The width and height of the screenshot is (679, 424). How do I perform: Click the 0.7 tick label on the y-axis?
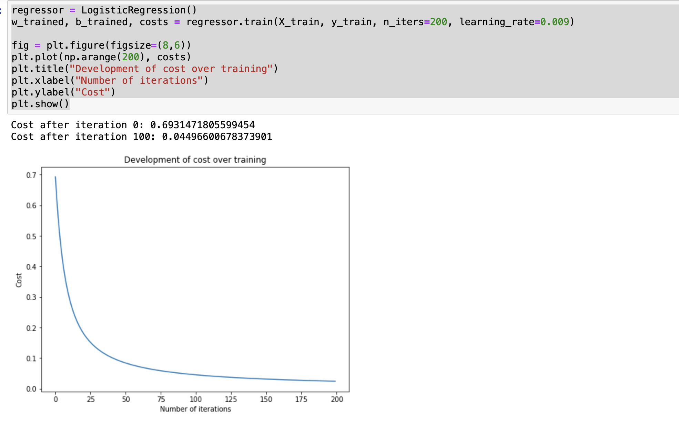coord(31,175)
